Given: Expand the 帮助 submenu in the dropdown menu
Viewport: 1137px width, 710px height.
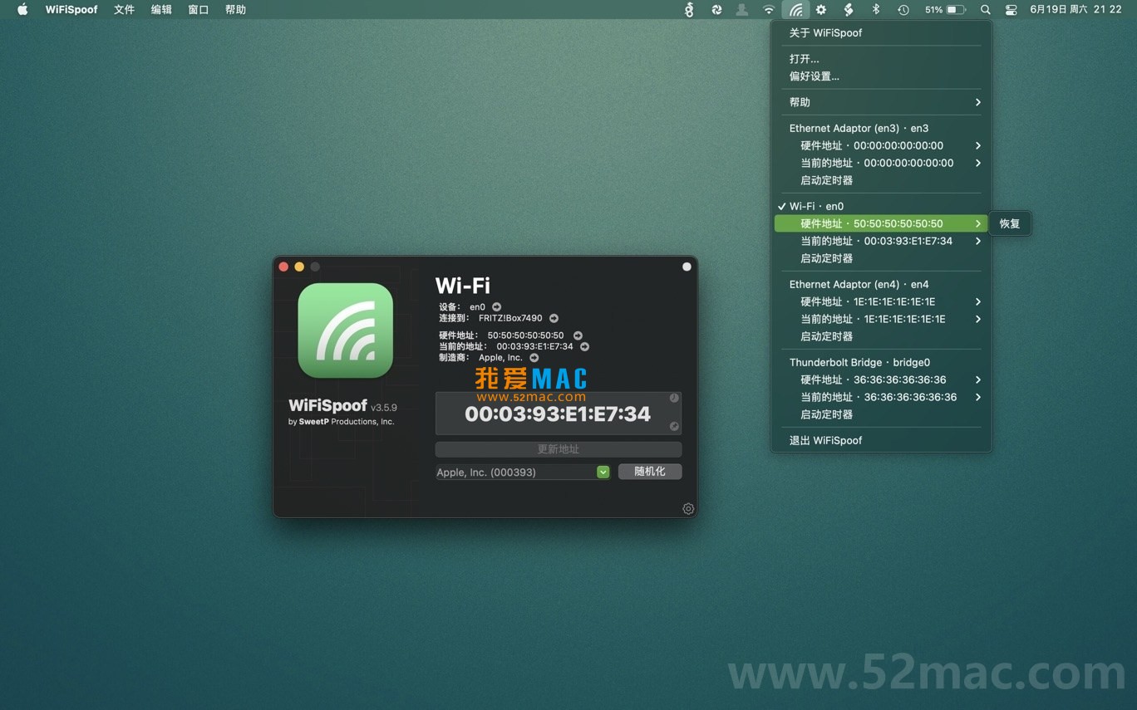Looking at the screenshot, I should tap(881, 102).
